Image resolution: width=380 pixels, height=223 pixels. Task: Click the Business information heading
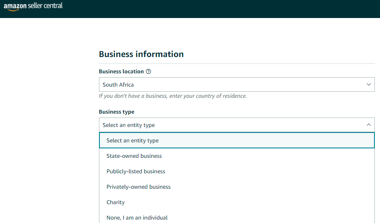click(x=141, y=54)
